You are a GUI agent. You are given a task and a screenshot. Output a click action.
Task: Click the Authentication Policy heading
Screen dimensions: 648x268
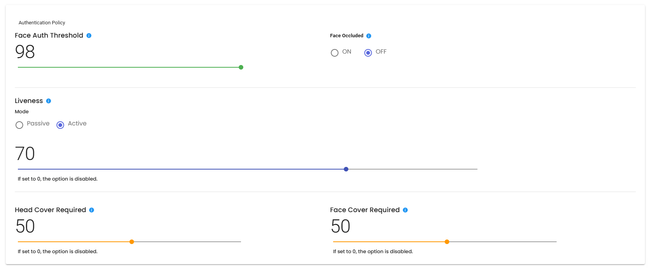[42, 23]
